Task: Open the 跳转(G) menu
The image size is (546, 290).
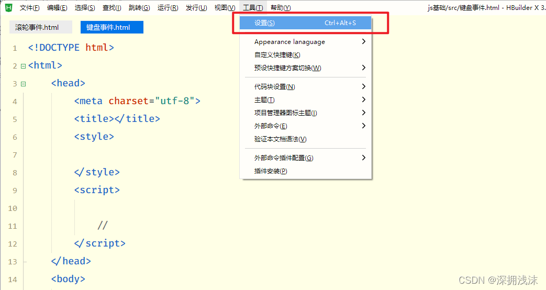Action: 139,8
